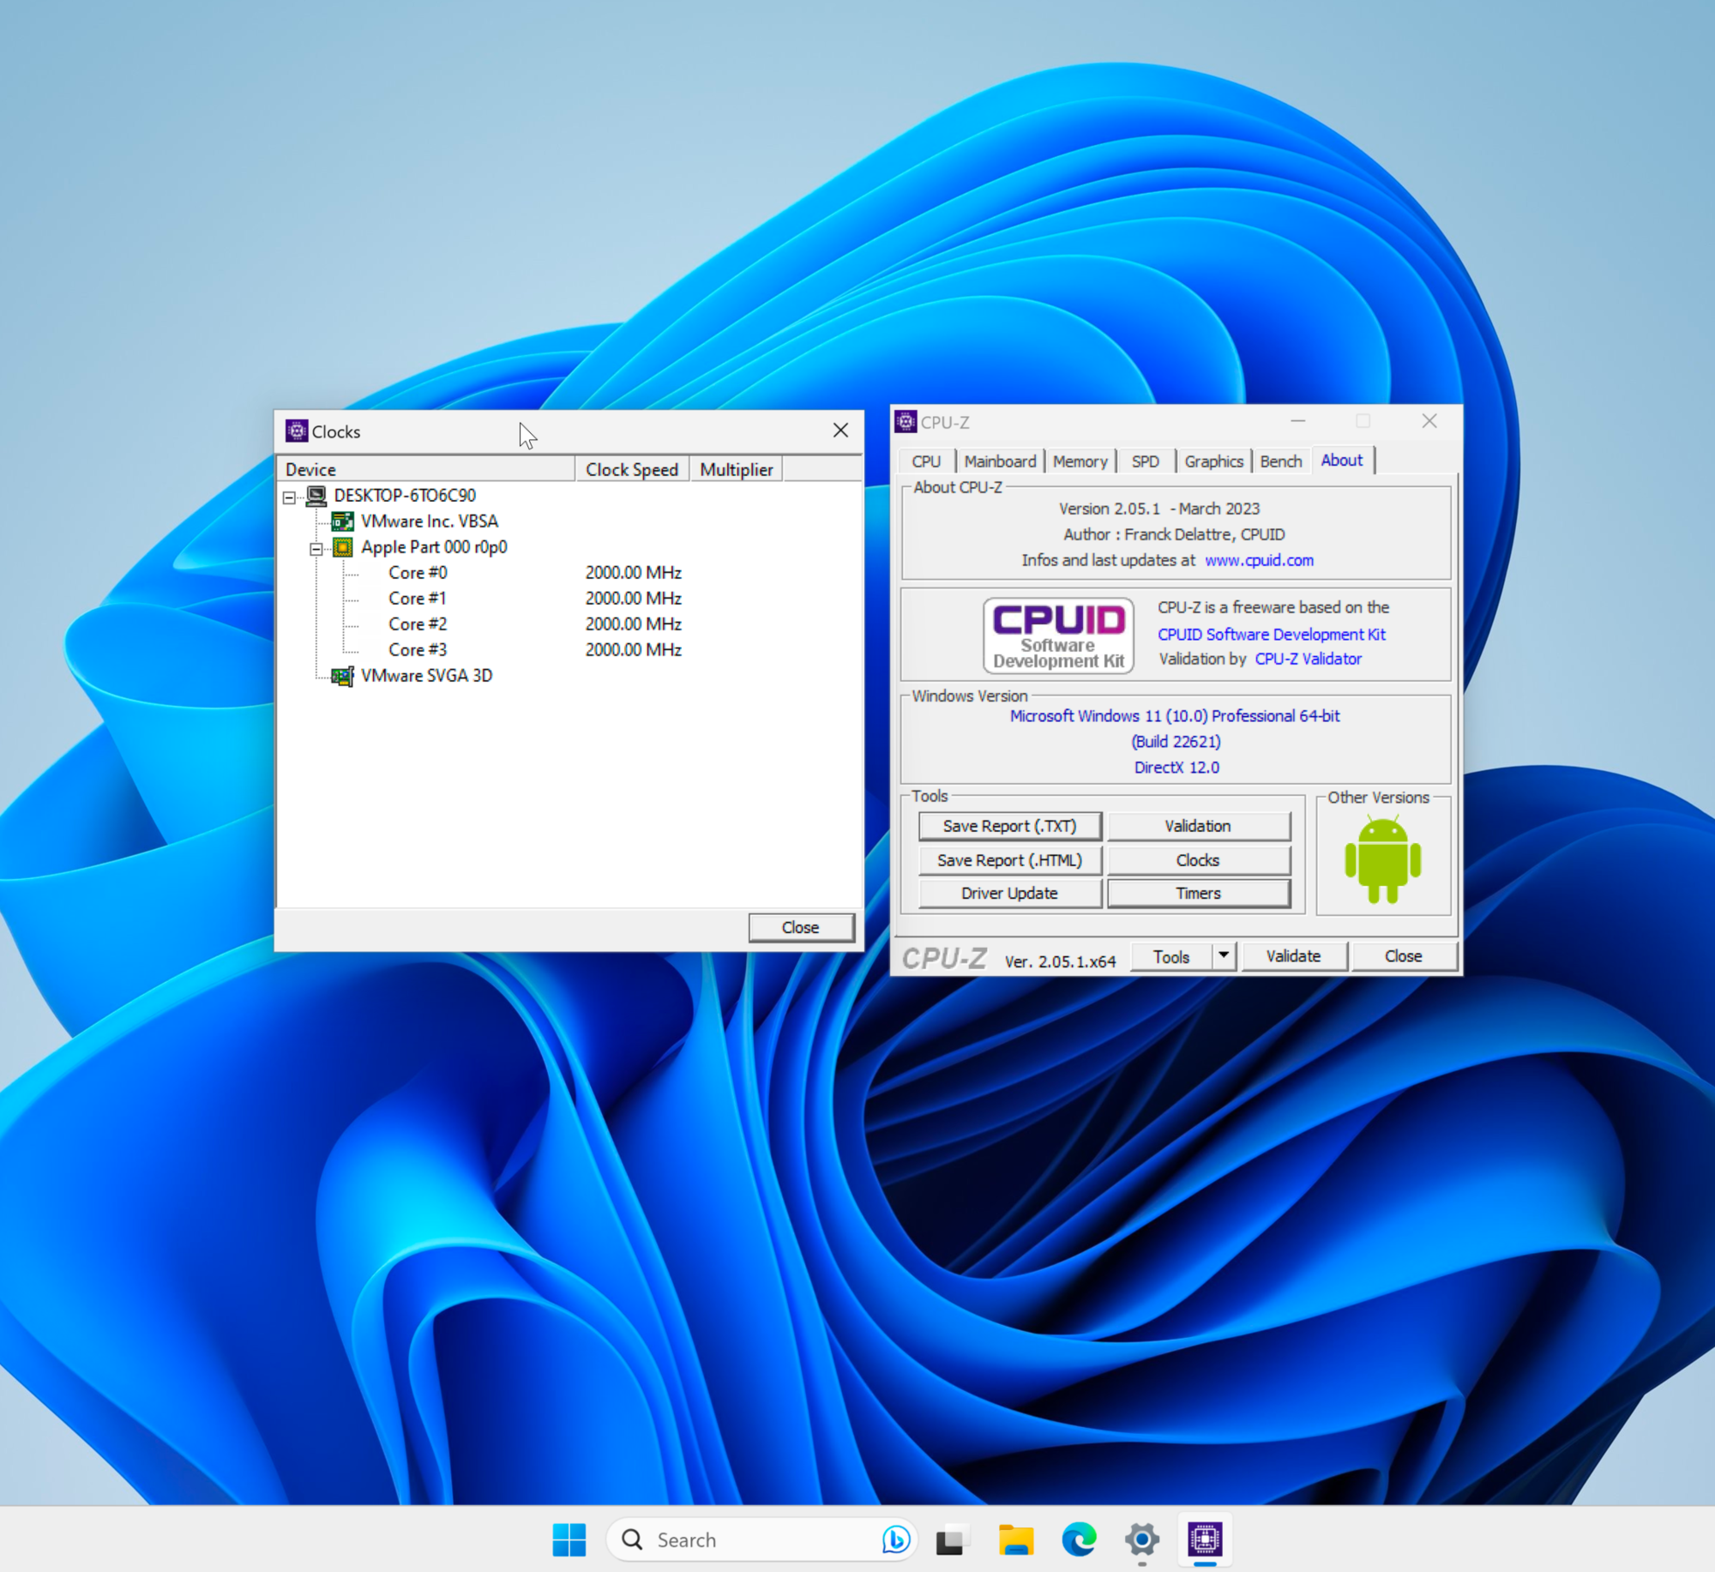Open the Bench tab
Image resolution: width=1715 pixels, height=1572 pixels.
tap(1280, 461)
